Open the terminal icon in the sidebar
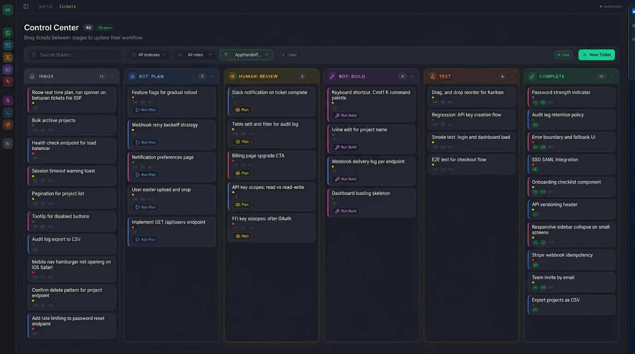The image size is (635, 354). click(8, 113)
